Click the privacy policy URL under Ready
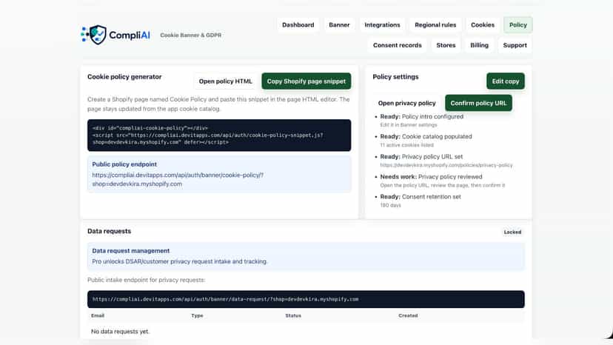 (446, 165)
